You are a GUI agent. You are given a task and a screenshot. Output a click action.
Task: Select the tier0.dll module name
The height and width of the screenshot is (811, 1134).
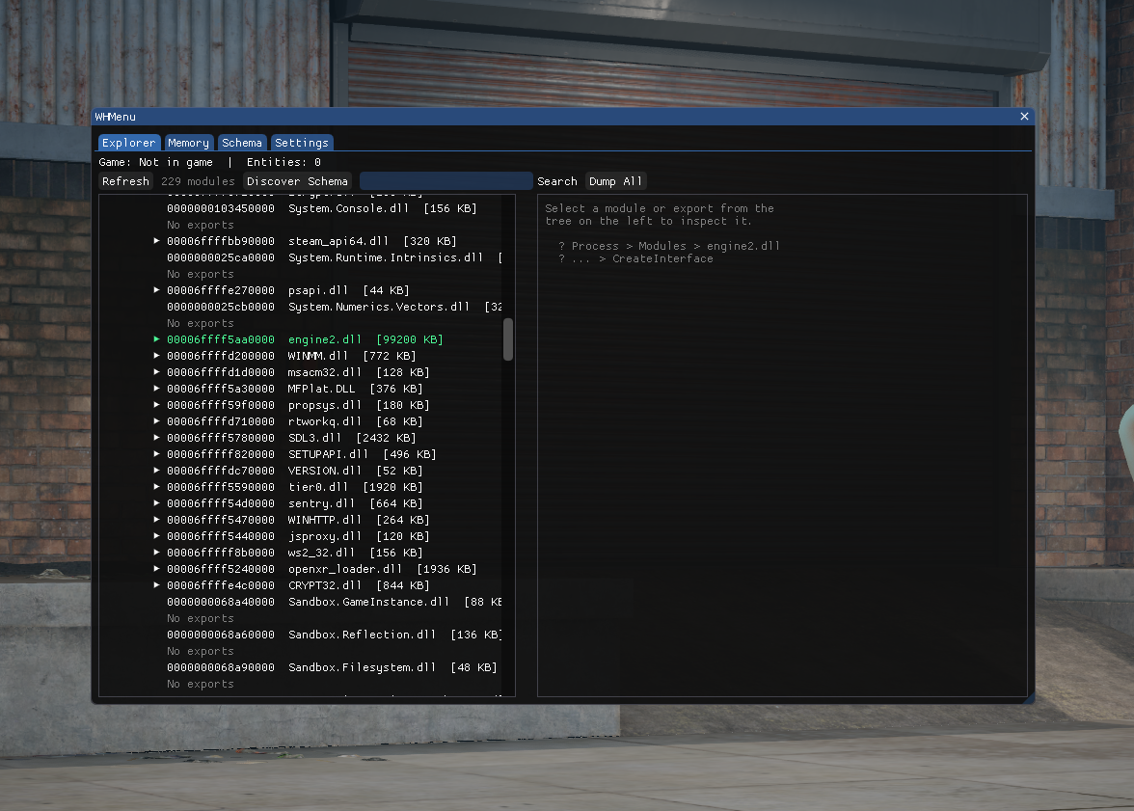coord(318,487)
